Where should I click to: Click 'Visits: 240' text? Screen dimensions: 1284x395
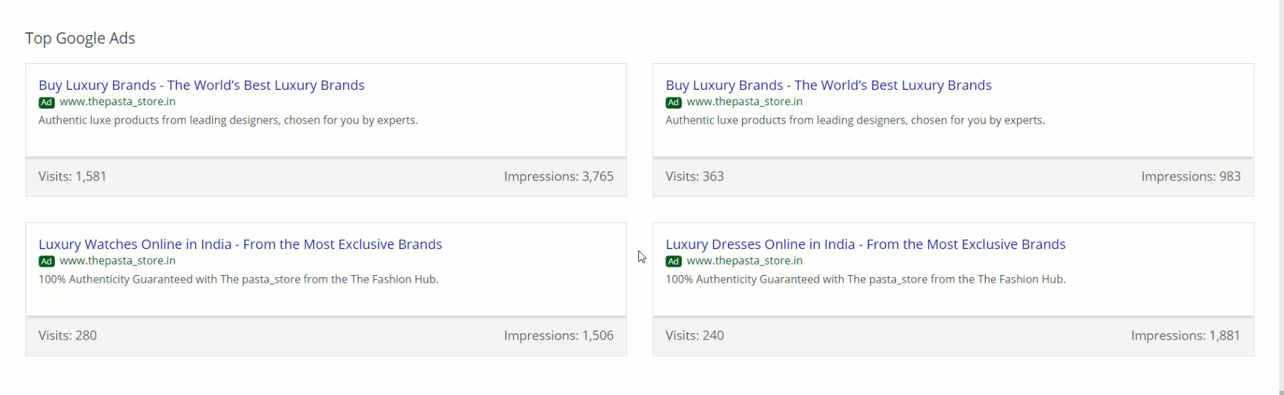pyautogui.click(x=694, y=336)
